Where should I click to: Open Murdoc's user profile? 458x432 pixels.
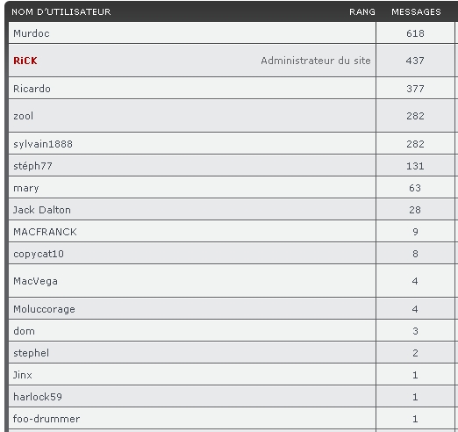pos(32,33)
